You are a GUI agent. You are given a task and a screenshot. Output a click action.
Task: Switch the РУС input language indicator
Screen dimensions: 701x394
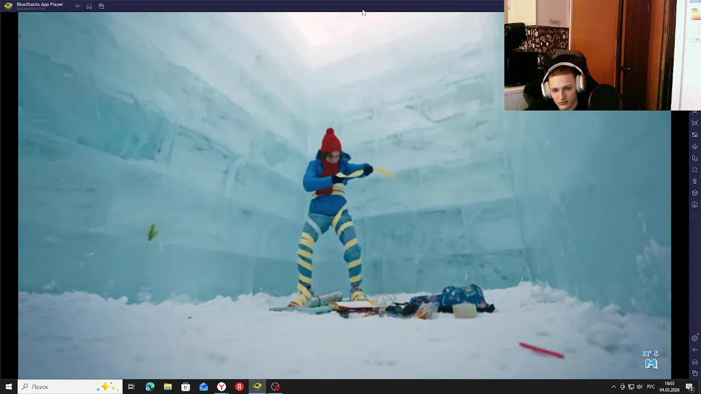coord(651,387)
